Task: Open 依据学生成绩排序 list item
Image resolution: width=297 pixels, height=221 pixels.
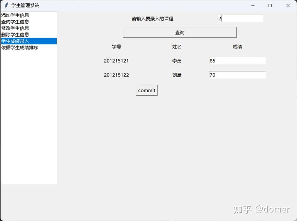Action: pyautogui.click(x=29, y=47)
